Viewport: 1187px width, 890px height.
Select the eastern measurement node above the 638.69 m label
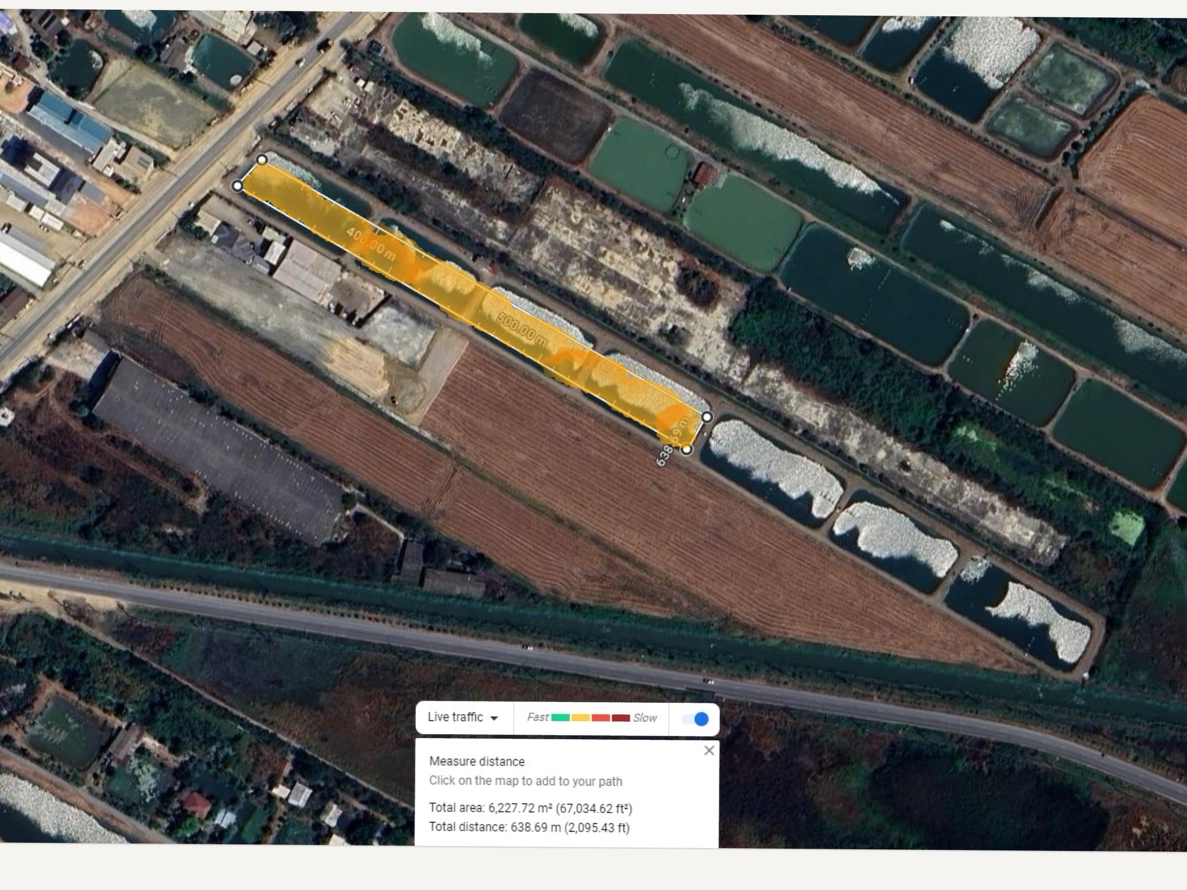707,417
